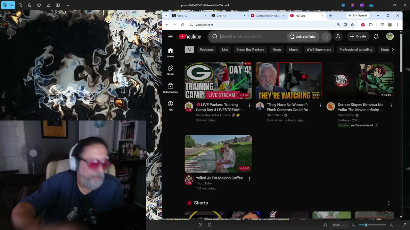Screen dimensions: 410x230
Task: Bookmark this page with the star
Action: pos(352,25)
